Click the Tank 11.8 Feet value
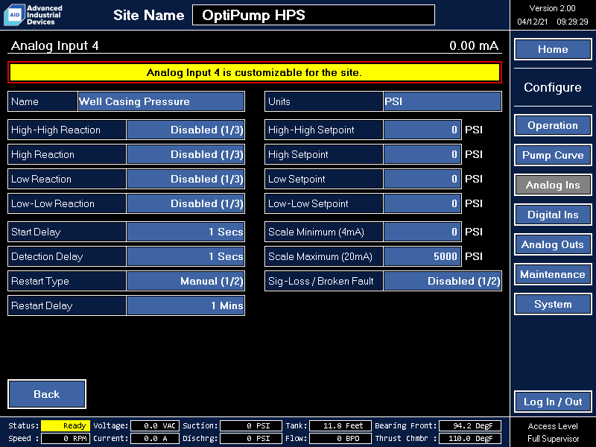This screenshot has width=596, height=447. point(340,425)
